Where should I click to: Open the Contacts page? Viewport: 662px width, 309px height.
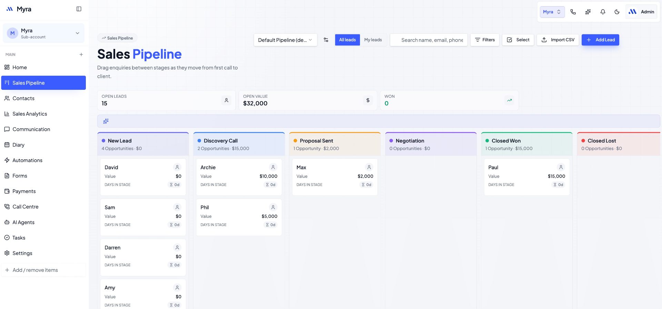(43, 98)
